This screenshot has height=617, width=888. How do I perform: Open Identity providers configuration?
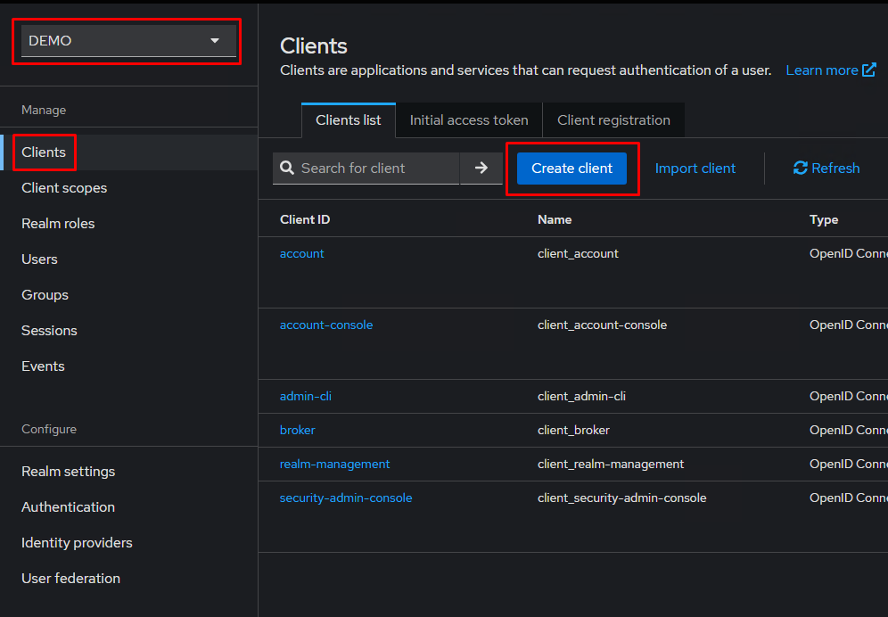(77, 543)
